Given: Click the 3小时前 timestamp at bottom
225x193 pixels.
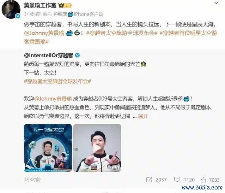Looking at the screenshot, I should click(x=32, y=180).
